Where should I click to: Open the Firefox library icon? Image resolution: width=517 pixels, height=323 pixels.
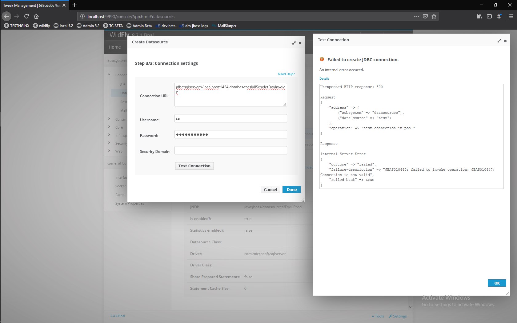click(x=479, y=16)
